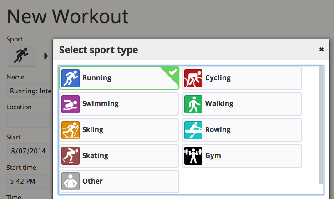The width and height of the screenshot is (334, 199).
Task: Focus the Name field showing Running
Action: [30, 91]
